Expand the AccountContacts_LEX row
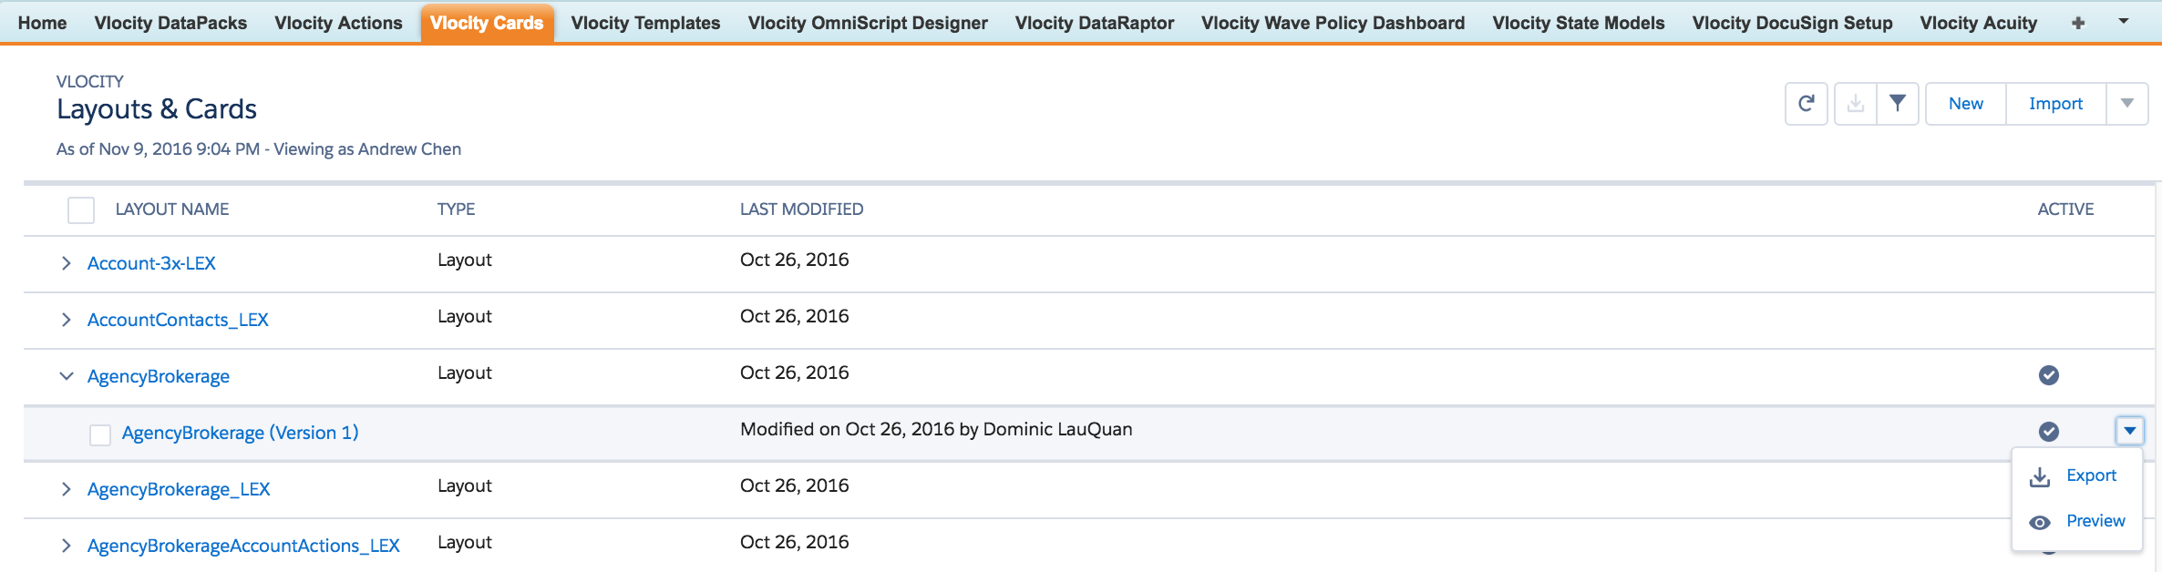Image resolution: width=2162 pixels, height=572 pixels. [66, 320]
